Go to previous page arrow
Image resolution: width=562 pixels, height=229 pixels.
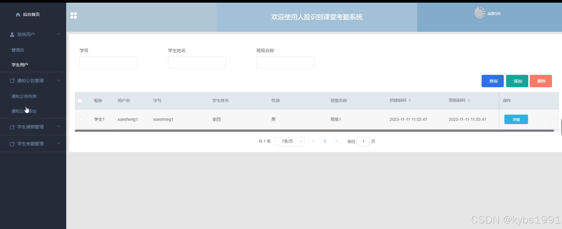pyautogui.click(x=313, y=141)
